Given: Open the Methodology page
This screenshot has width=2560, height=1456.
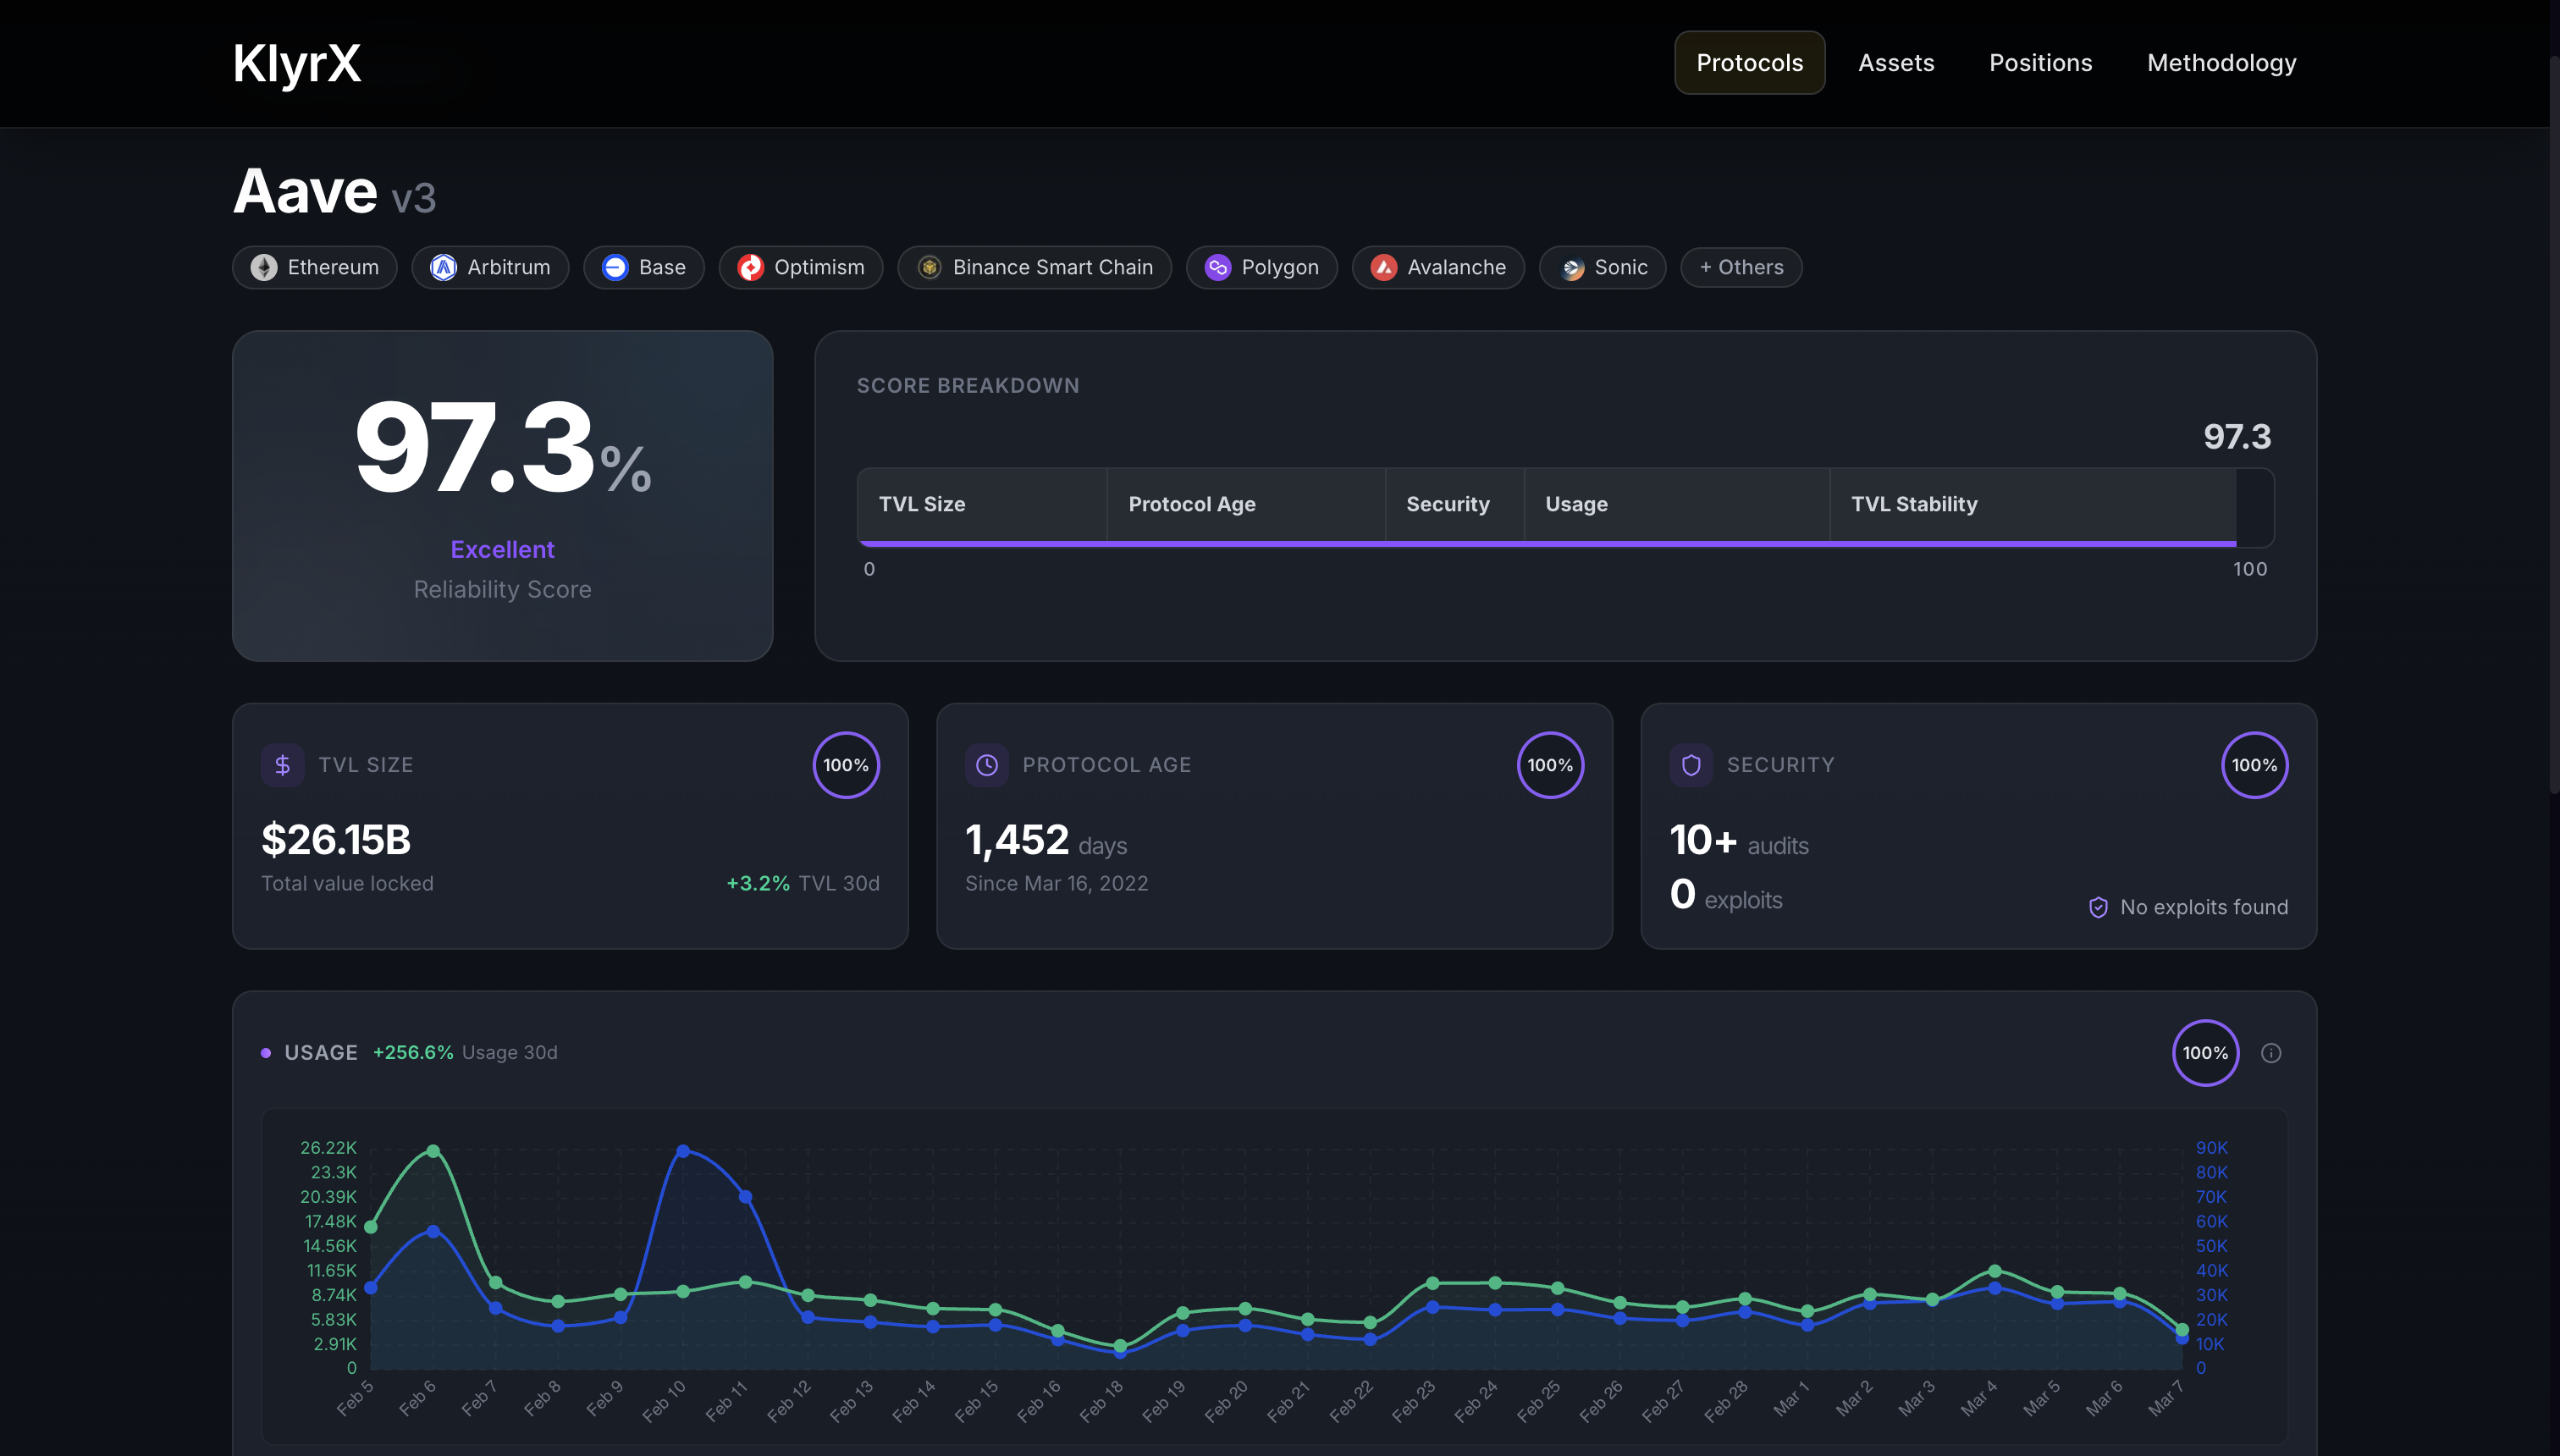Looking at the screenshot, I should pos(2221,63).
